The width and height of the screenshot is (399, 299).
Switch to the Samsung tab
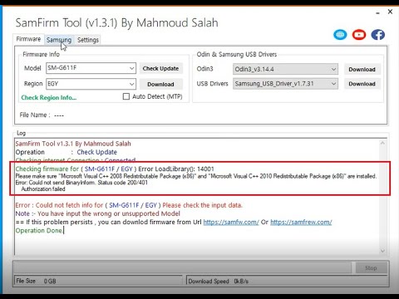click(59, 40)
